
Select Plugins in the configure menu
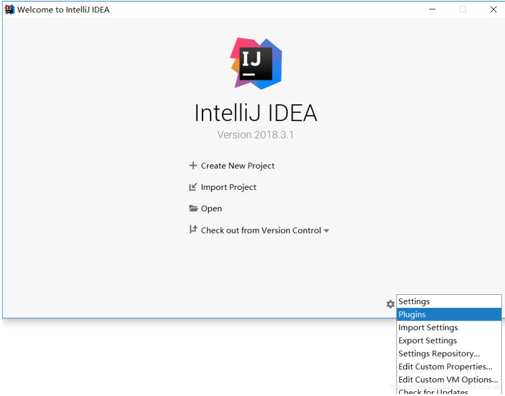point(449,315)
